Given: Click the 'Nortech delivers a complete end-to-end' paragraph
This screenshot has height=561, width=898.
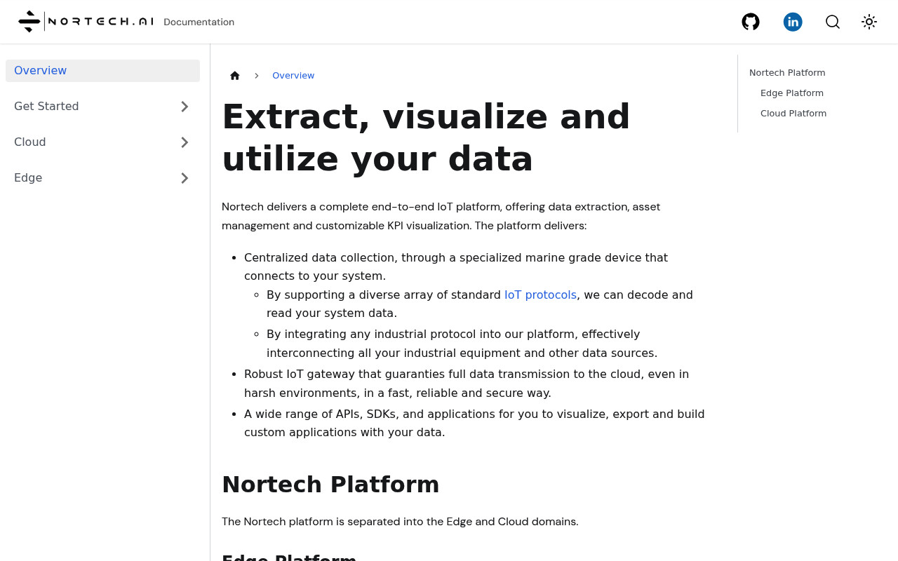Looking at the screenshot, I should coord(441,216).
